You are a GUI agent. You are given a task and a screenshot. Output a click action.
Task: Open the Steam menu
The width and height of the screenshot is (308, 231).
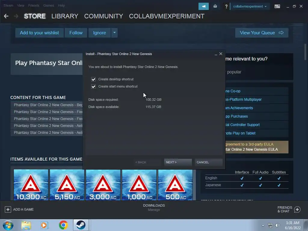click(8, 5)
